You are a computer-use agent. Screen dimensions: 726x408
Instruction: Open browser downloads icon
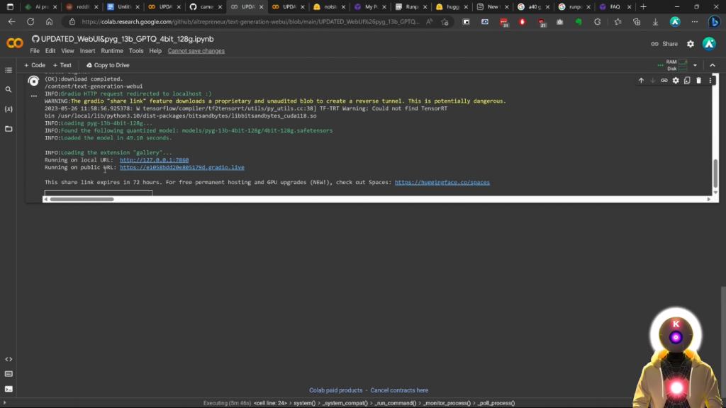(655, 22)
